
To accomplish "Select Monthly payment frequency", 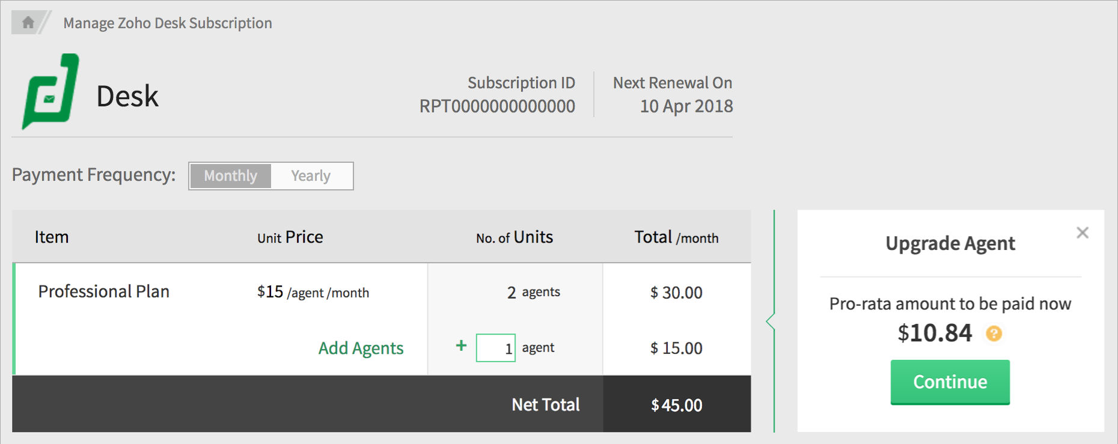I will pyautogui.click(x=230, y=176).
